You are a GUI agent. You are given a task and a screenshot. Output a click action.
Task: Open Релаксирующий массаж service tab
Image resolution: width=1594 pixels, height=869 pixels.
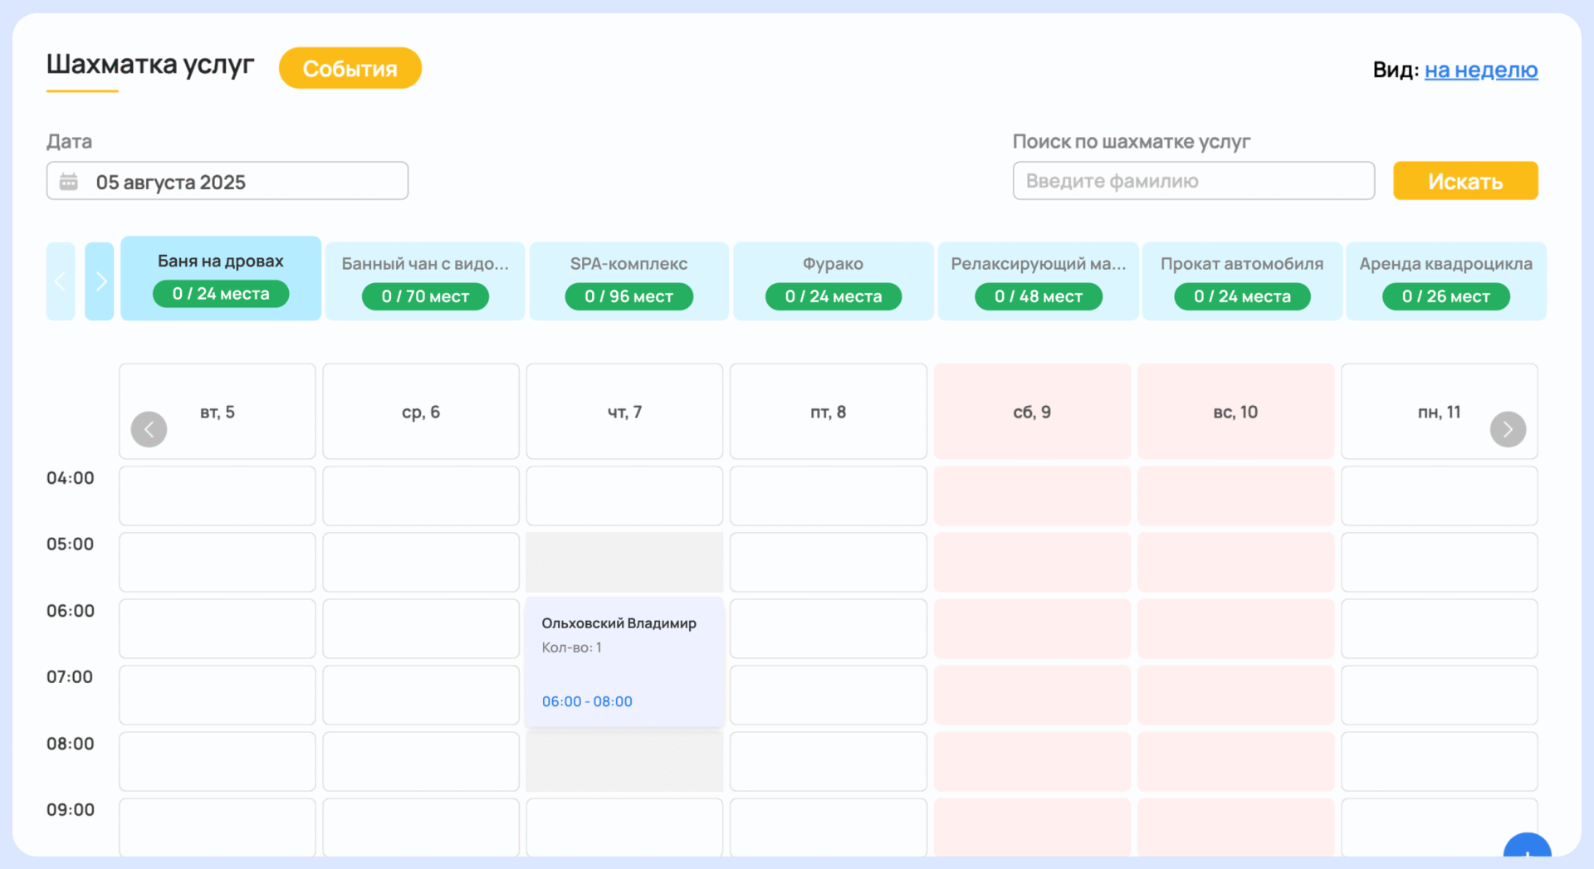[1038, 281]
